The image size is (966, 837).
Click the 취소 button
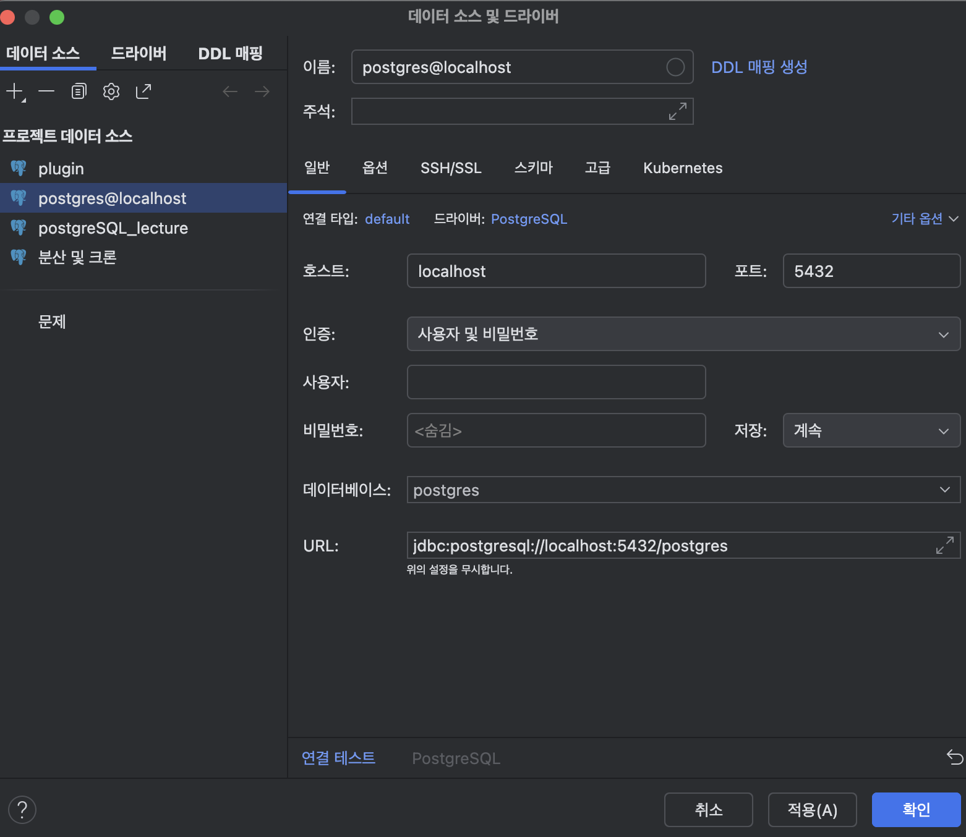point(709,810)
